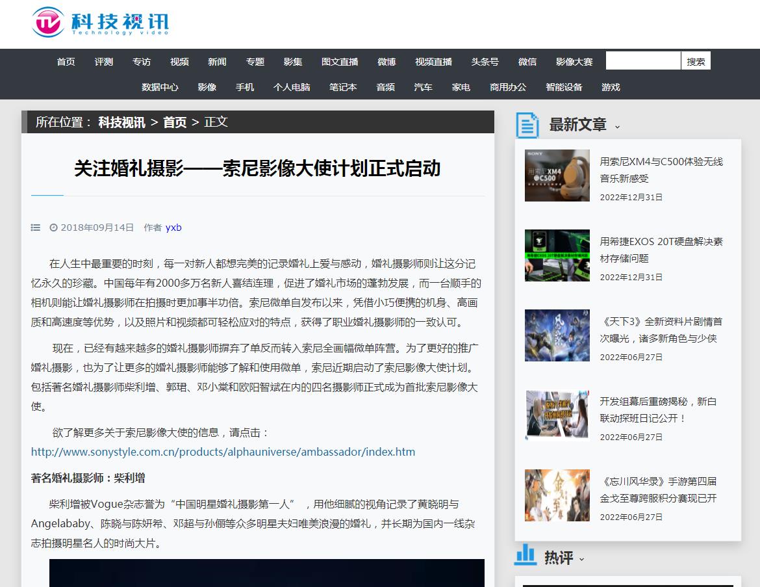
Task: Open 微信 in the navigation bar
Action: [527, 62]
